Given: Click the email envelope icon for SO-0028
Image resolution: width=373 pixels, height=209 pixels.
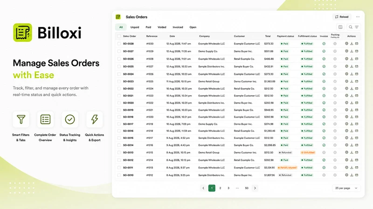Looking at the screenshot, I should (357, 44).
